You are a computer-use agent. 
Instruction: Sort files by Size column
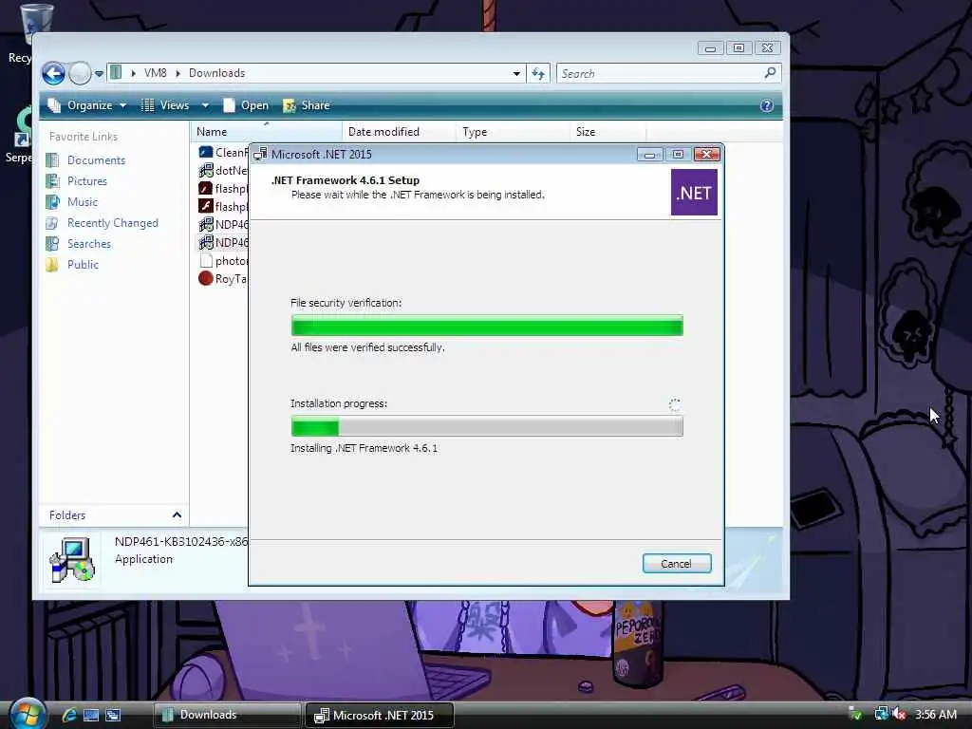click(x=608, y=131)
